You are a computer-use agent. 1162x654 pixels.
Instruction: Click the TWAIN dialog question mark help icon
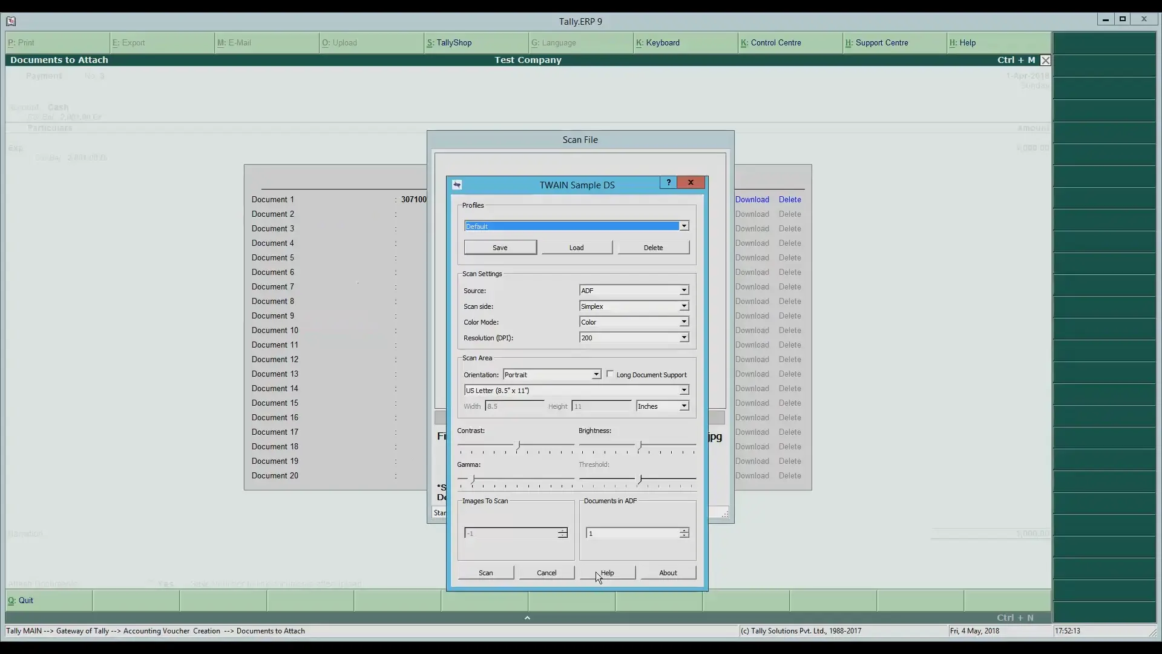[x=668, y=182]
